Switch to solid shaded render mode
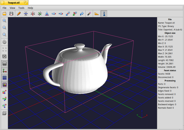The image size is (184, 130). [x=5, y=64]
